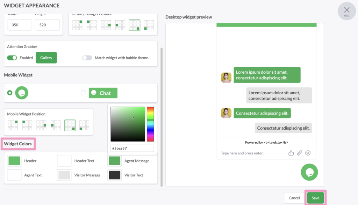Click the thumbs up icon in chat preview
Viewport: 358px width, 205px height.
pos(291,153)
